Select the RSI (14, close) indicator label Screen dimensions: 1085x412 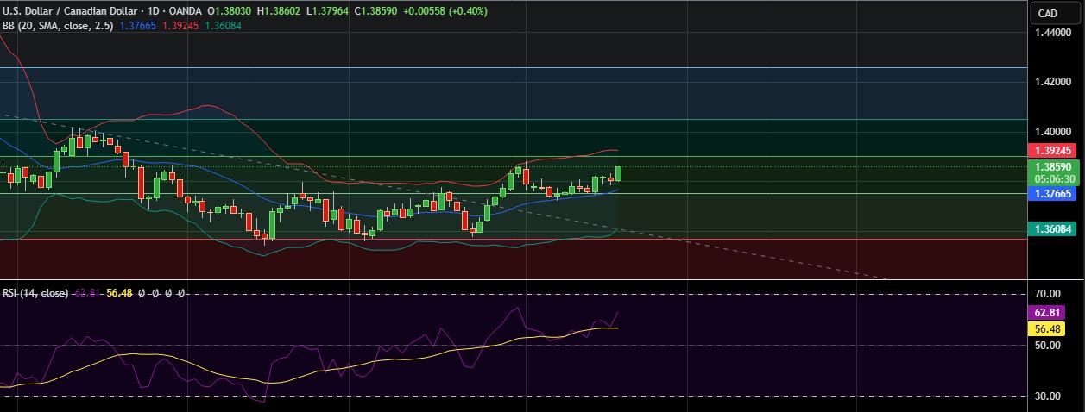tap(35, 293)
